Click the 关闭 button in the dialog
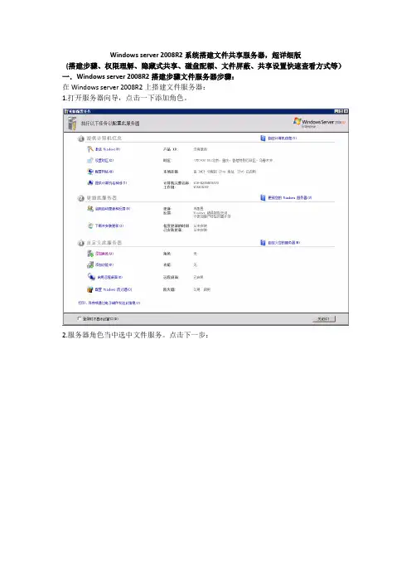Viewport: 411px width, 582px height. (324, 319)
